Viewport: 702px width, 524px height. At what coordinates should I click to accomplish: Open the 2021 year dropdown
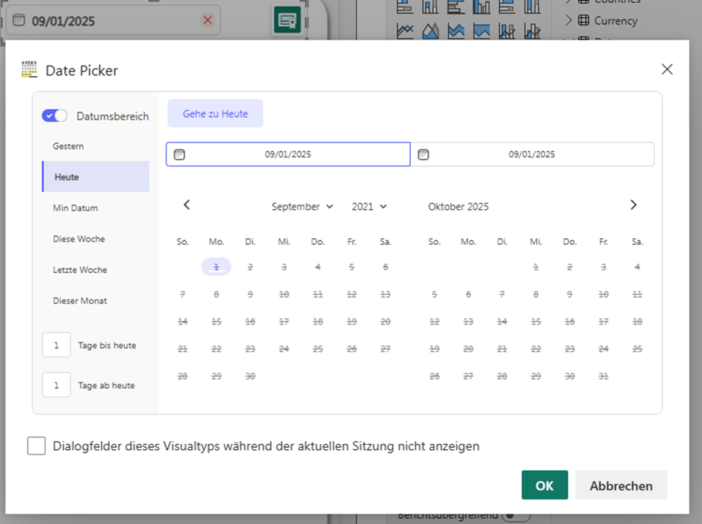(369, 207)
